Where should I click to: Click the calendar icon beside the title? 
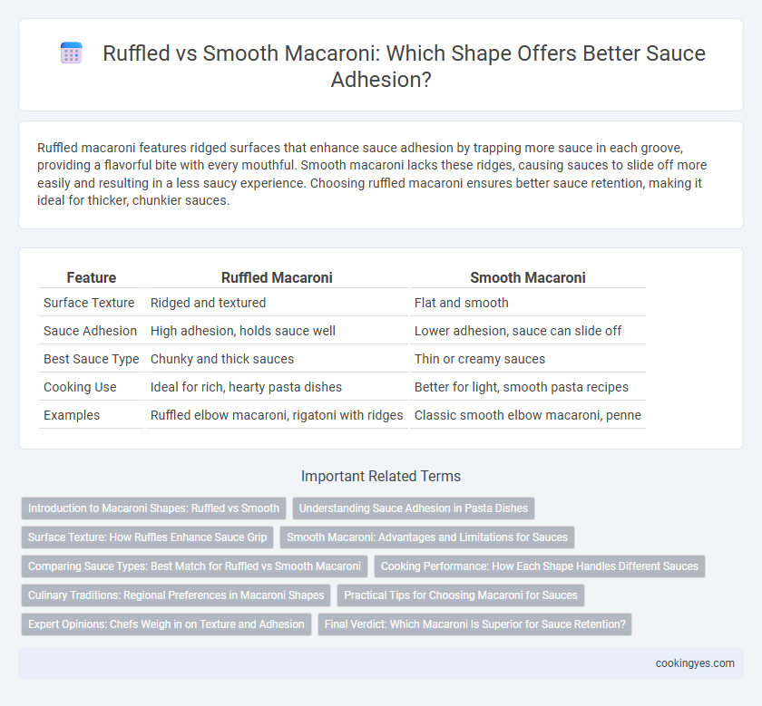(x=72, y=53)
